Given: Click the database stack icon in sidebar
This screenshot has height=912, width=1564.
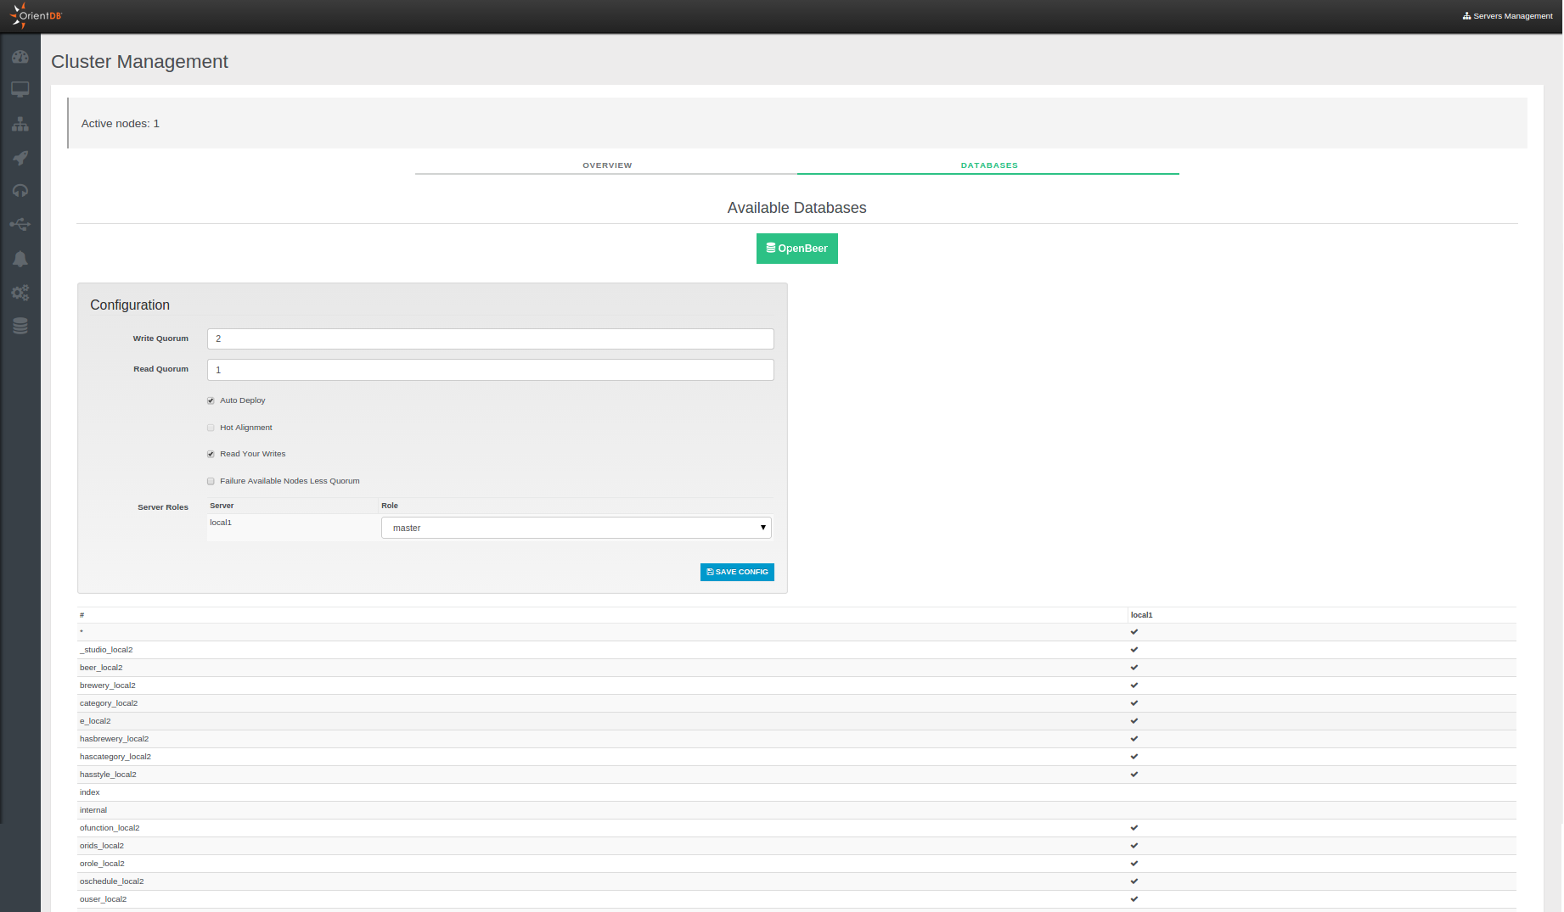Looking at the screenshot, I should coord(20,327).
